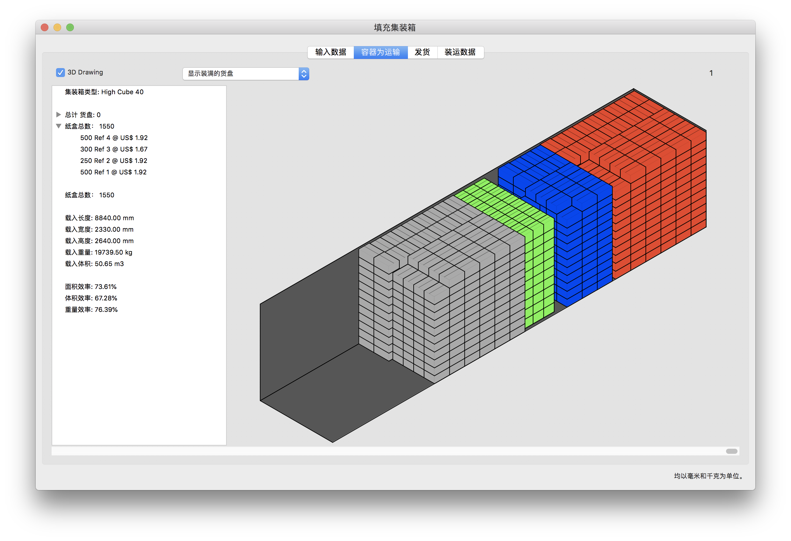Uncheck the 3D Drawing checkbox
791x541 pixels.
coord(60,73)
